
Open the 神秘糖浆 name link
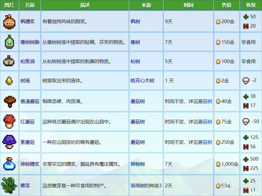30,164
